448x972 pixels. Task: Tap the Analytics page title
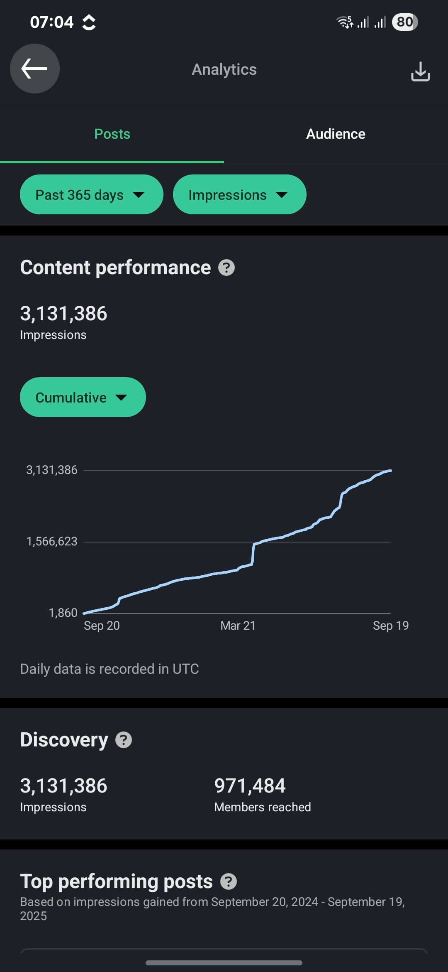click(x=224, y=69)
